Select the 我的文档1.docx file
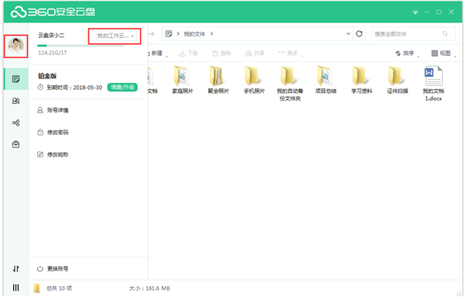The height and width of the screenshot is (297, 466). pos(433,84)
